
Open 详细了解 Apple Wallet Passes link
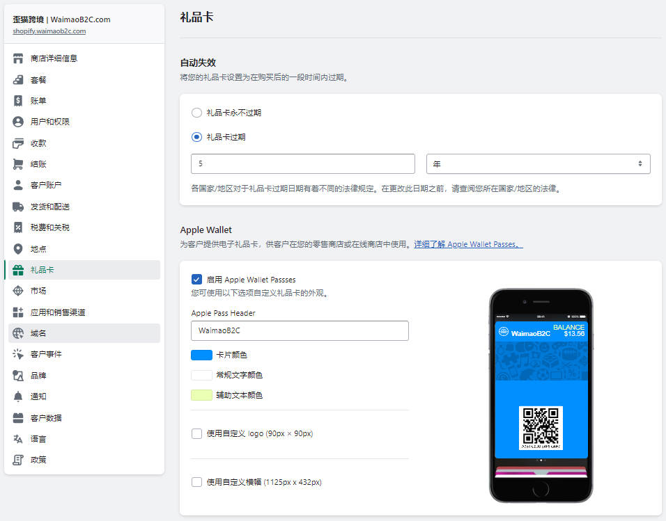(x=468, y=244)
